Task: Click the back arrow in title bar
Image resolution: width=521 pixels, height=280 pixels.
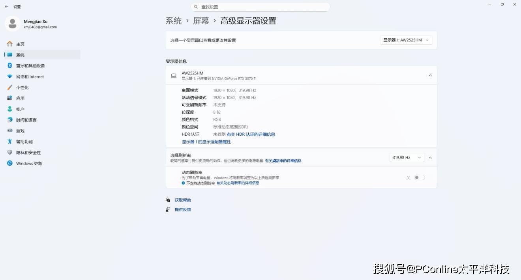Action: coord(6,7)
